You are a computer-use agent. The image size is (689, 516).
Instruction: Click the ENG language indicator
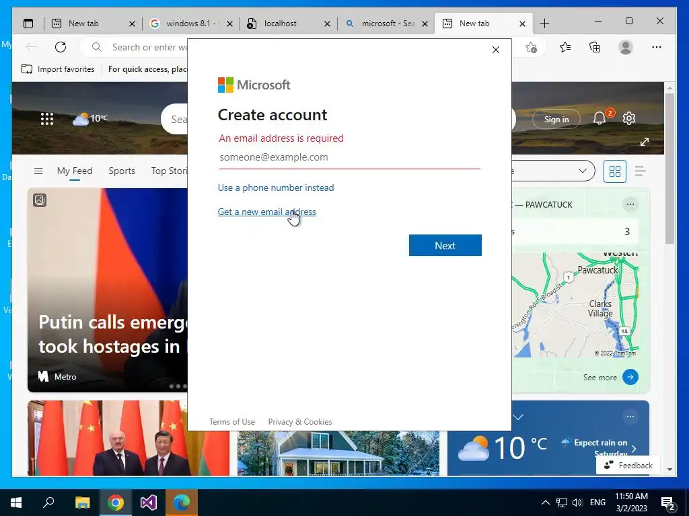click(x=597, y=503)
